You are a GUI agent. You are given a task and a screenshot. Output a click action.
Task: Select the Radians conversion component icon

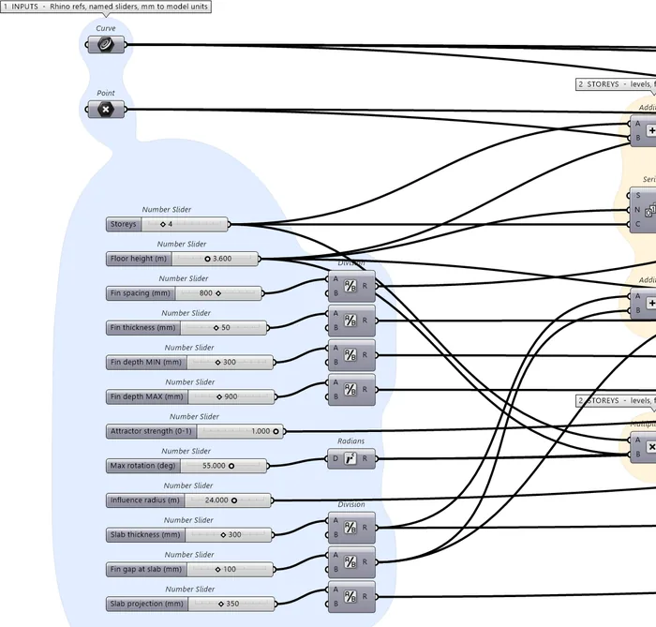click(x=350, y=459)
